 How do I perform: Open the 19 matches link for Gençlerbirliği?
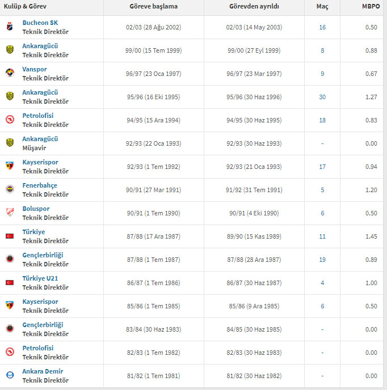322,260
